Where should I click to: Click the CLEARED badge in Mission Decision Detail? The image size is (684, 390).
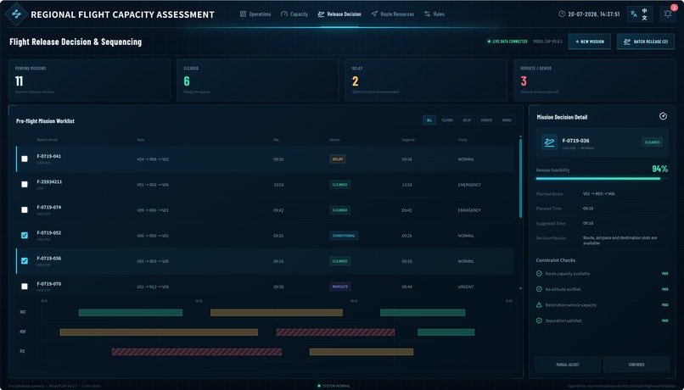(x=652, y=142)
